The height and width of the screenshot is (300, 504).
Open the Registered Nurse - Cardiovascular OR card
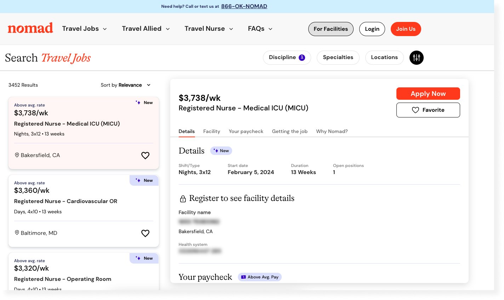pyautogui.click(x=84, y=211)
